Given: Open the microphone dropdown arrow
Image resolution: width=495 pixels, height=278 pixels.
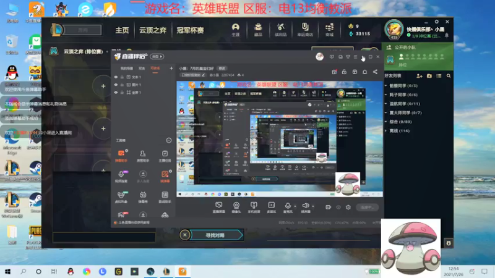Looking at the screenshot, I should click(x=295, y=206).
